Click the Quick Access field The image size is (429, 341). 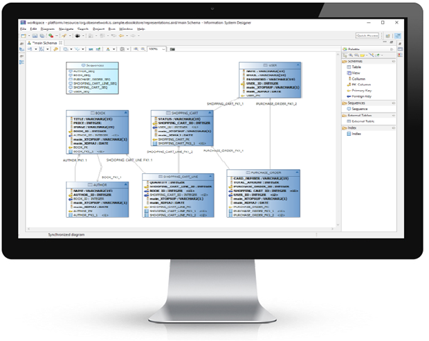[x=366, y=35]
